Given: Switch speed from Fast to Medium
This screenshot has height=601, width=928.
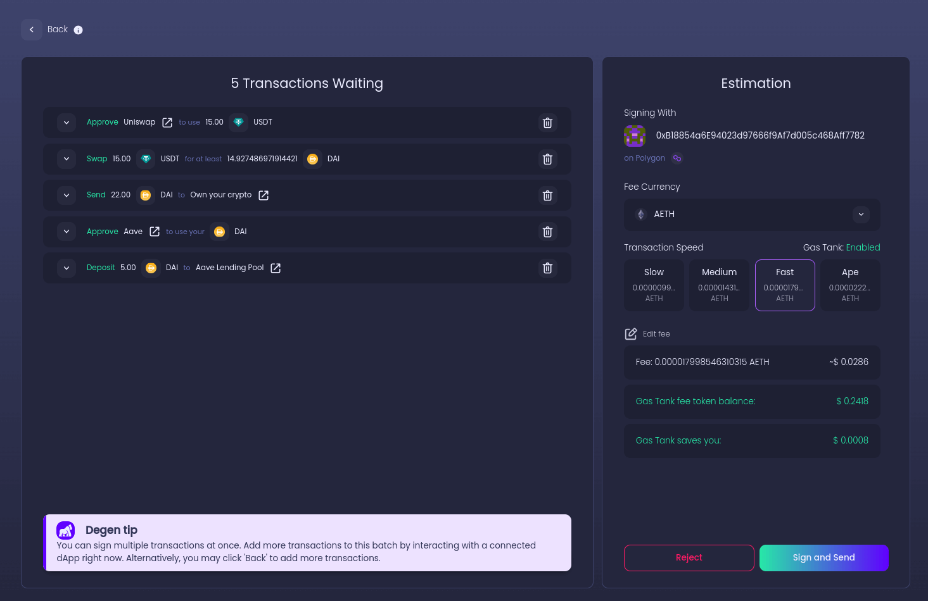Looking at the screenshot, I should click(719, 285).
